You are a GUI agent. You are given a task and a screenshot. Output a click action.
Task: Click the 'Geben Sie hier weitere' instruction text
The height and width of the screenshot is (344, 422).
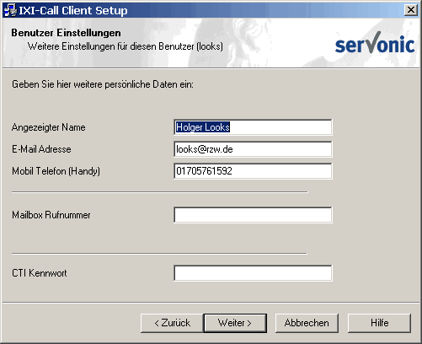pyautogui.click(x=103, y=84)
